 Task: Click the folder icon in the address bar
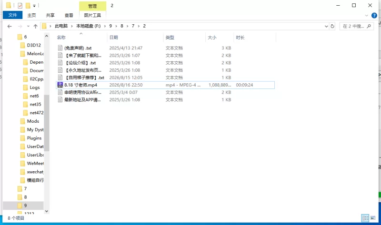pos(44,26)
